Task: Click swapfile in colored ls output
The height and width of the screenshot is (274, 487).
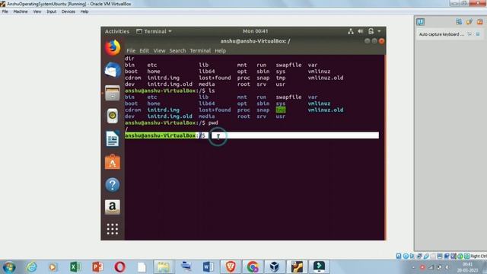Action: [x=288, y=97]
